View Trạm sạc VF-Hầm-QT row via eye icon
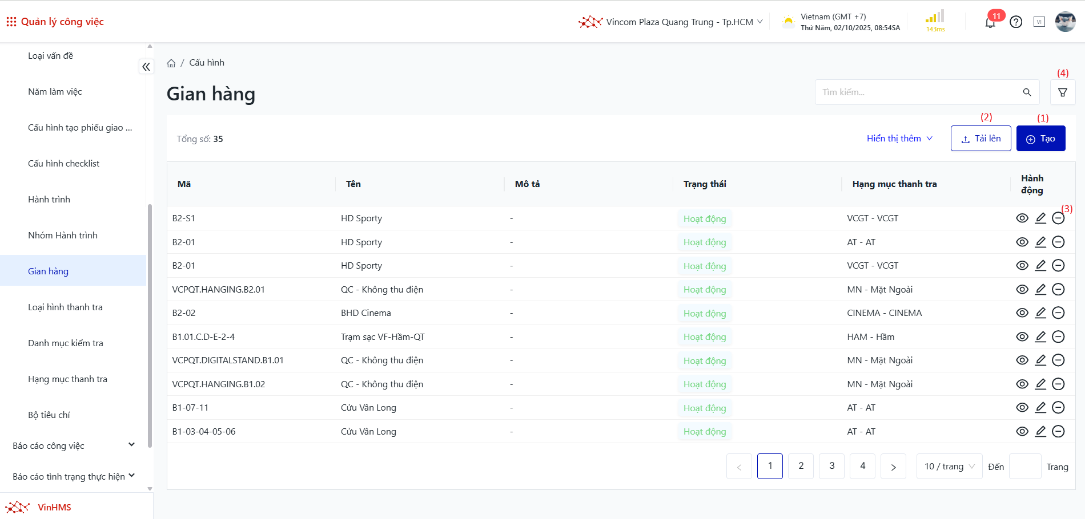The height and width of the screenshot is (519, 1085). point(1022,337)
